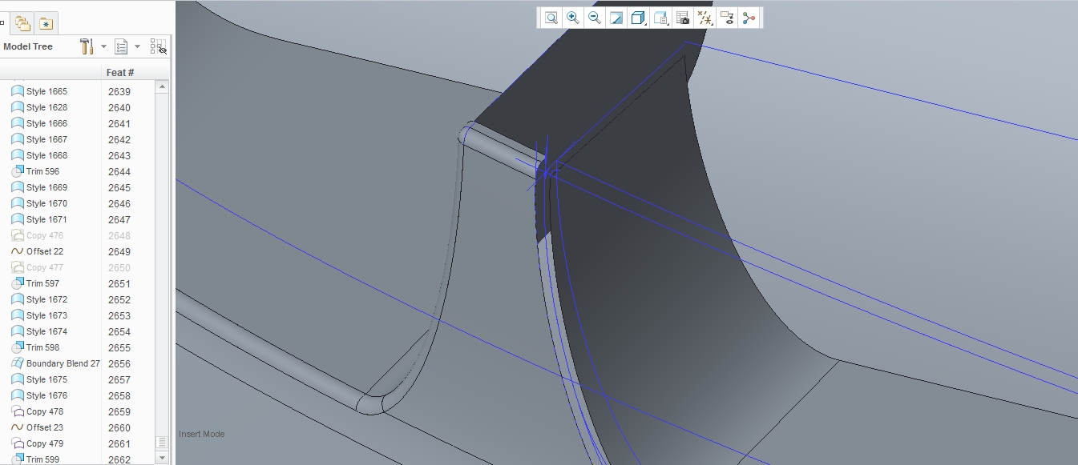Click the Feat # column header

(x=120, y=72)
